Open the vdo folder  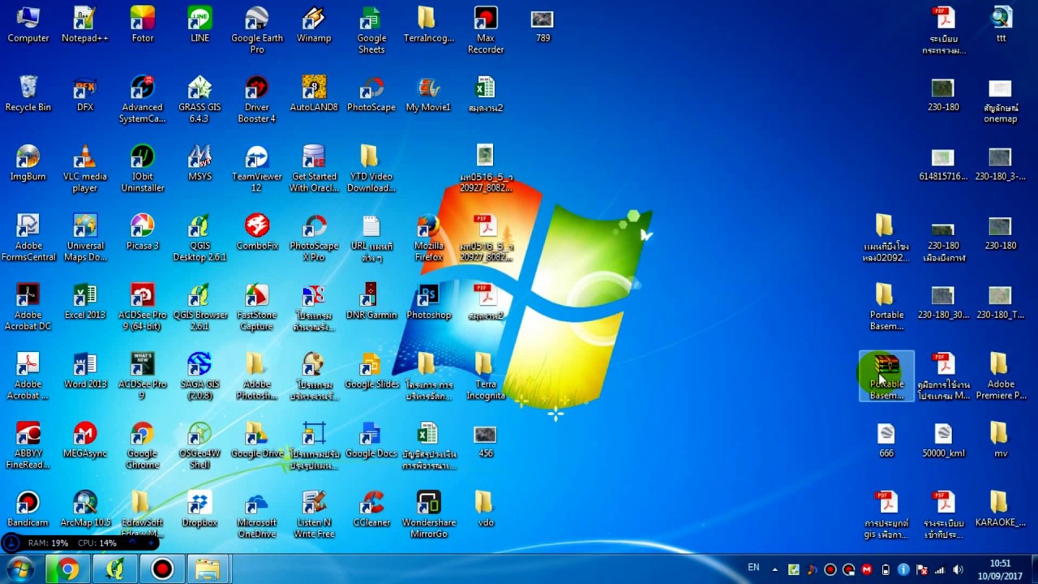click(485, 509)
